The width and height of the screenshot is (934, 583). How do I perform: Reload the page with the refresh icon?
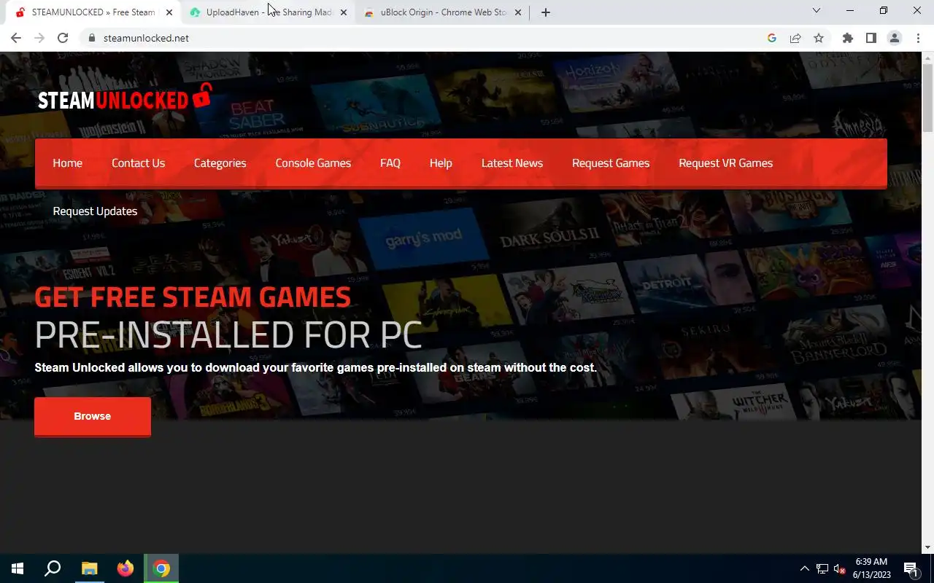pos(63,38)
